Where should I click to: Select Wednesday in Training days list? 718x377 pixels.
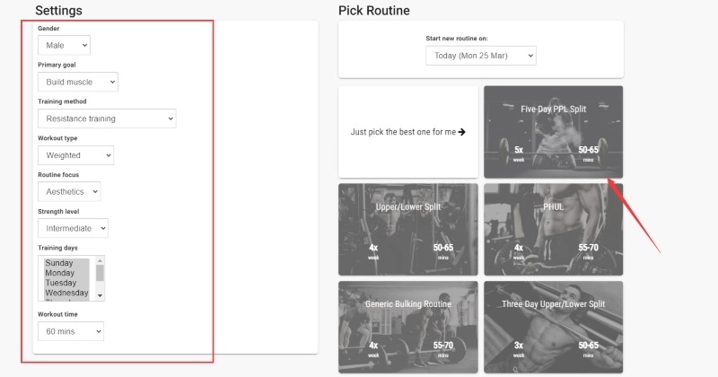[x=66, y=293]
